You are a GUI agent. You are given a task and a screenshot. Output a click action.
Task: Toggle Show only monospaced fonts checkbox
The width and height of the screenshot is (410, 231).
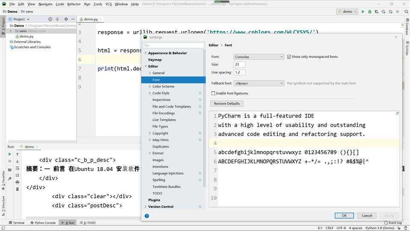[x=289, y=56]
